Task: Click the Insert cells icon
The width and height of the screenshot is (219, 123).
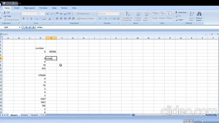Action: coord(155,14)
